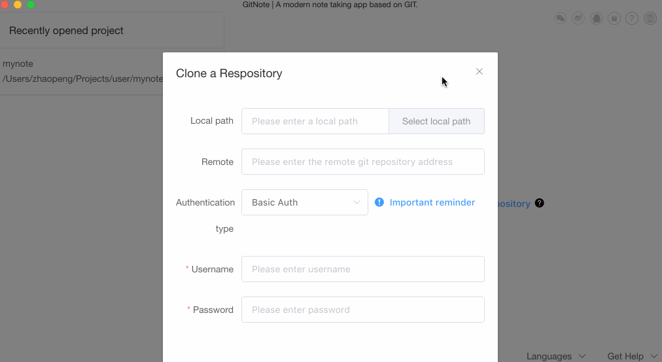Click the green macOS fullscreen button

click(x=31, y=5)
